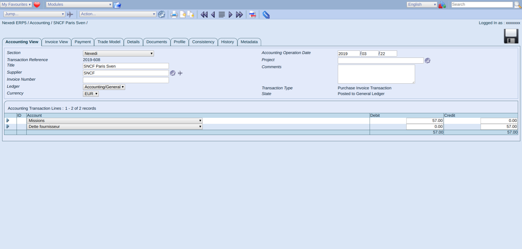The height and width of the screenshot is (249, 522).
Task: Click the new document icon
Action: [x=183, y=14]
